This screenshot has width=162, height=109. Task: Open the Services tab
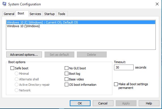click(35, 14)
